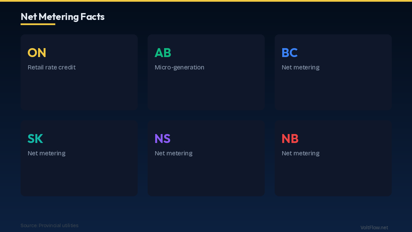Click the Source: Provincial utilities footnote
The image size is (412, 232).
49,225
